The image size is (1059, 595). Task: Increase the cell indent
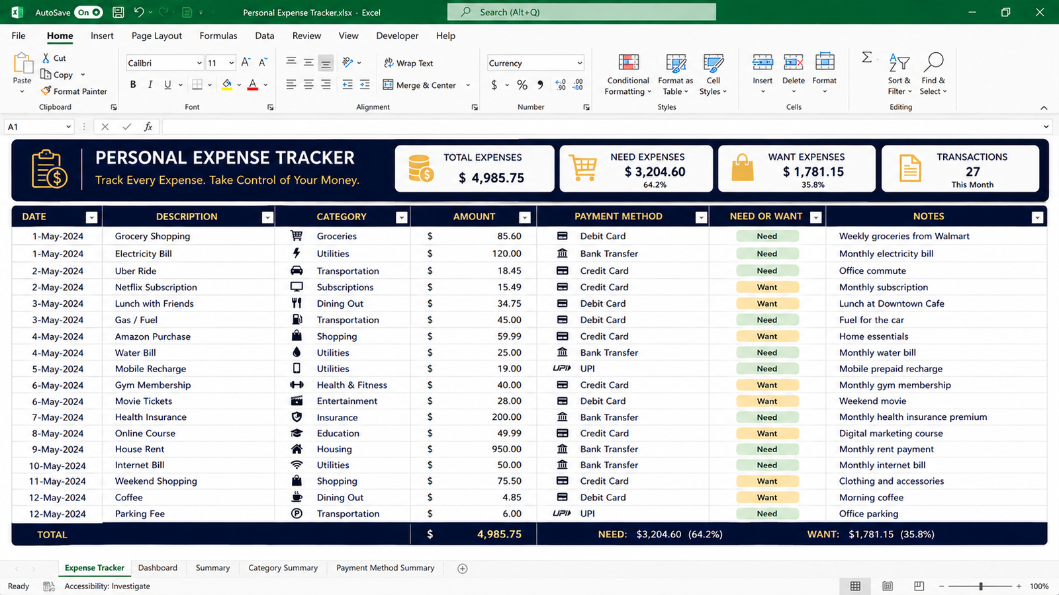coord(365,85)
